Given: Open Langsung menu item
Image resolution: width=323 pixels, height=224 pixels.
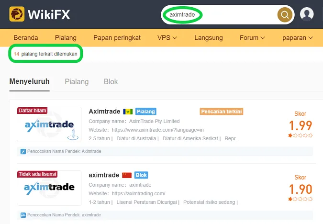Looking at the screenshot, I should coord(209,38).
